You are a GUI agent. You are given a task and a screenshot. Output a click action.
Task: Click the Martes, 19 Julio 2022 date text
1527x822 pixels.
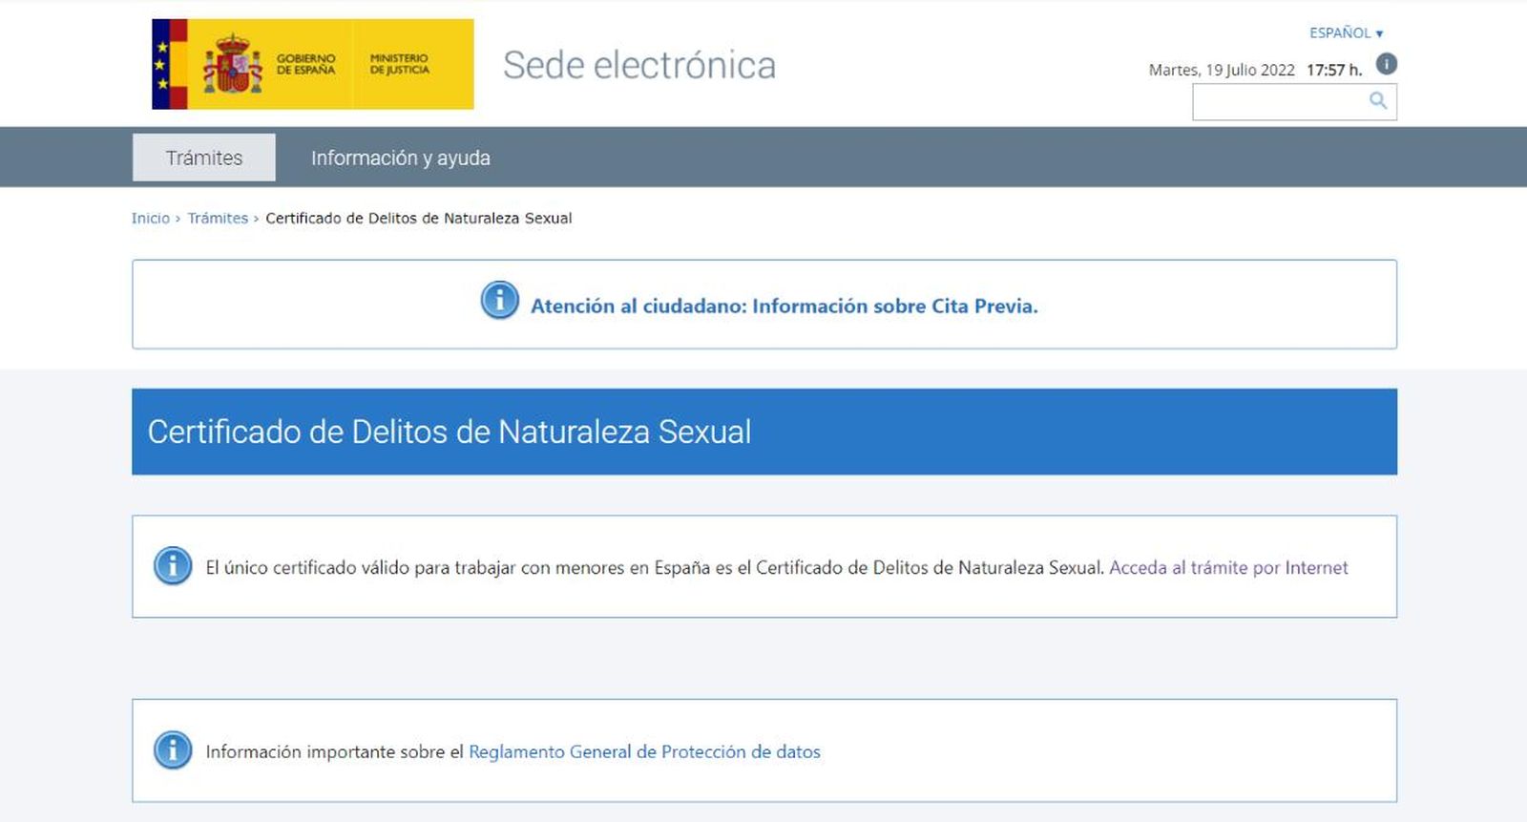coord(1222,70)
